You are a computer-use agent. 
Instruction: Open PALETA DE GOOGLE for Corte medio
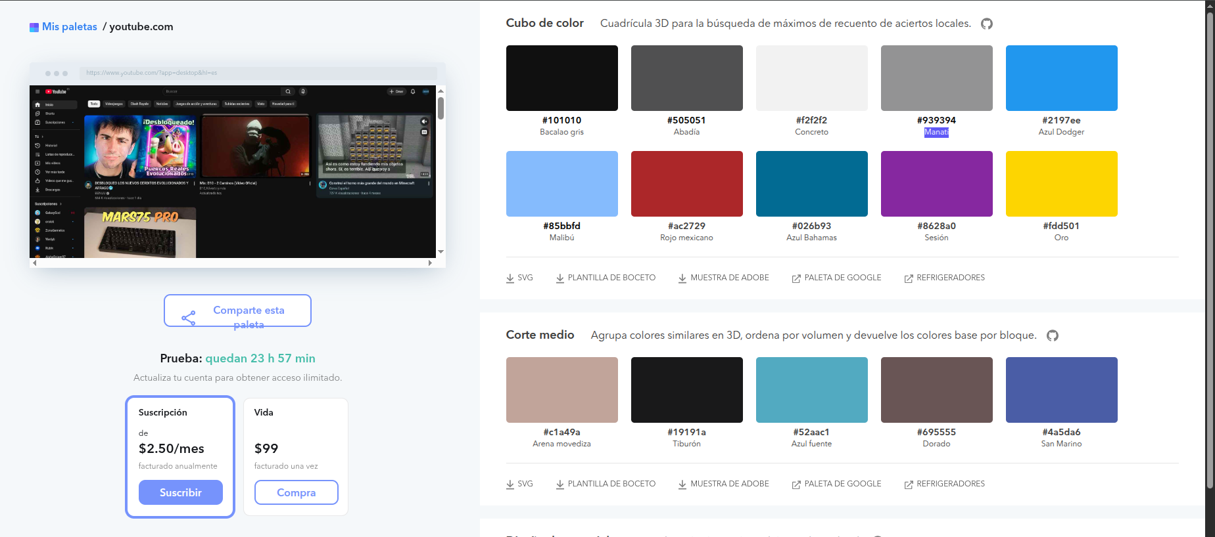[836, 484]
